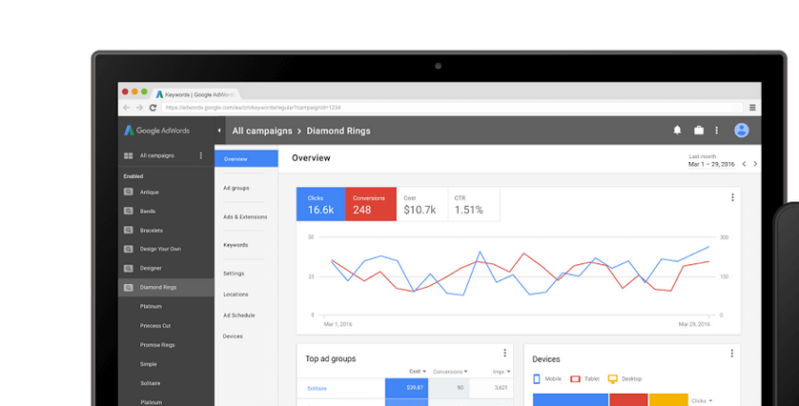
Task: Open header three-dot more menu
Action: tap(716, 131)
